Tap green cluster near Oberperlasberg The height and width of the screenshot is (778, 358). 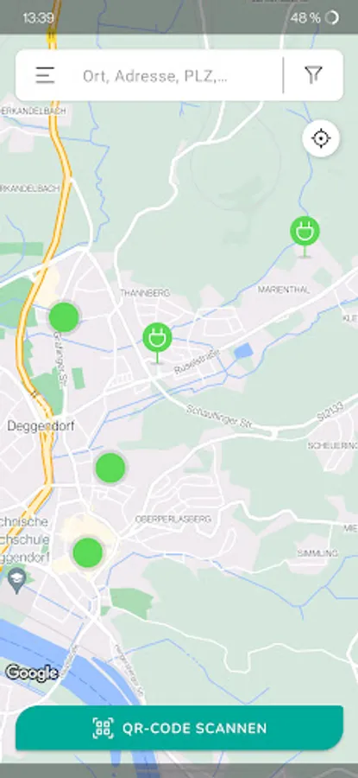pyautogui.click(x=88, y=552)
